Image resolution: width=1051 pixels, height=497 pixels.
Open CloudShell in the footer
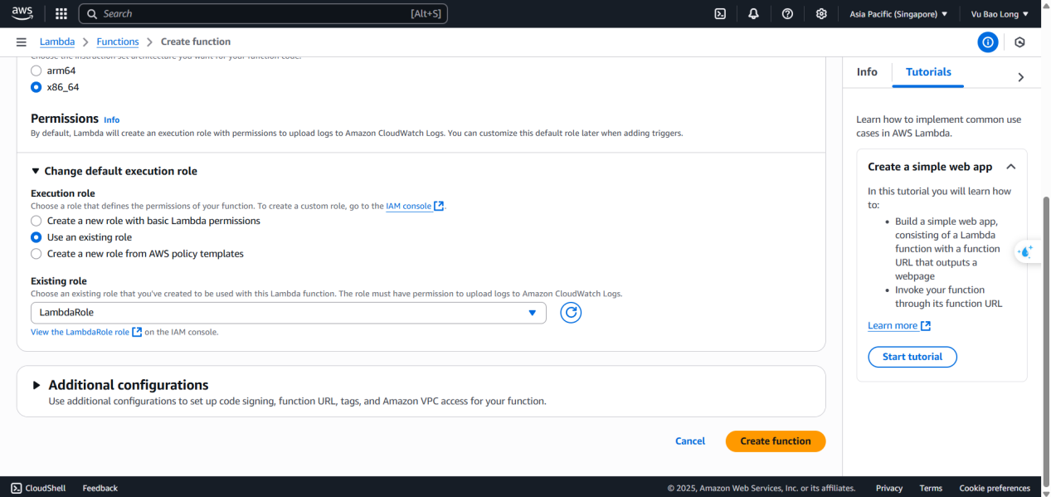pyautogui.click(x=38, y=488)
